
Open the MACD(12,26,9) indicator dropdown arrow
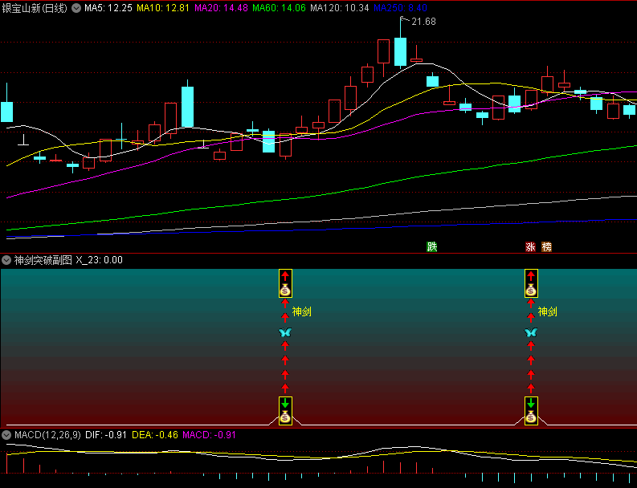(x=6, y=435)
